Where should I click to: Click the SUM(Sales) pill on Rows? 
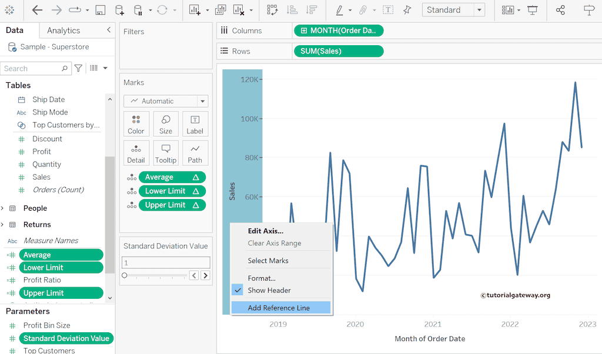pyautogui.click(x=338, y=51)
